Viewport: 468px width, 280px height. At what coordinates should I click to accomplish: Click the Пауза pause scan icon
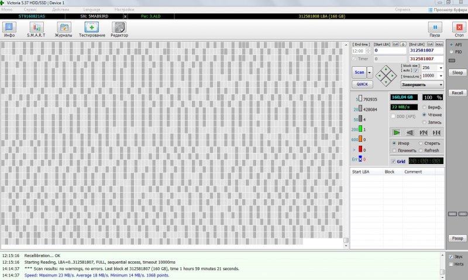point(435,29)
